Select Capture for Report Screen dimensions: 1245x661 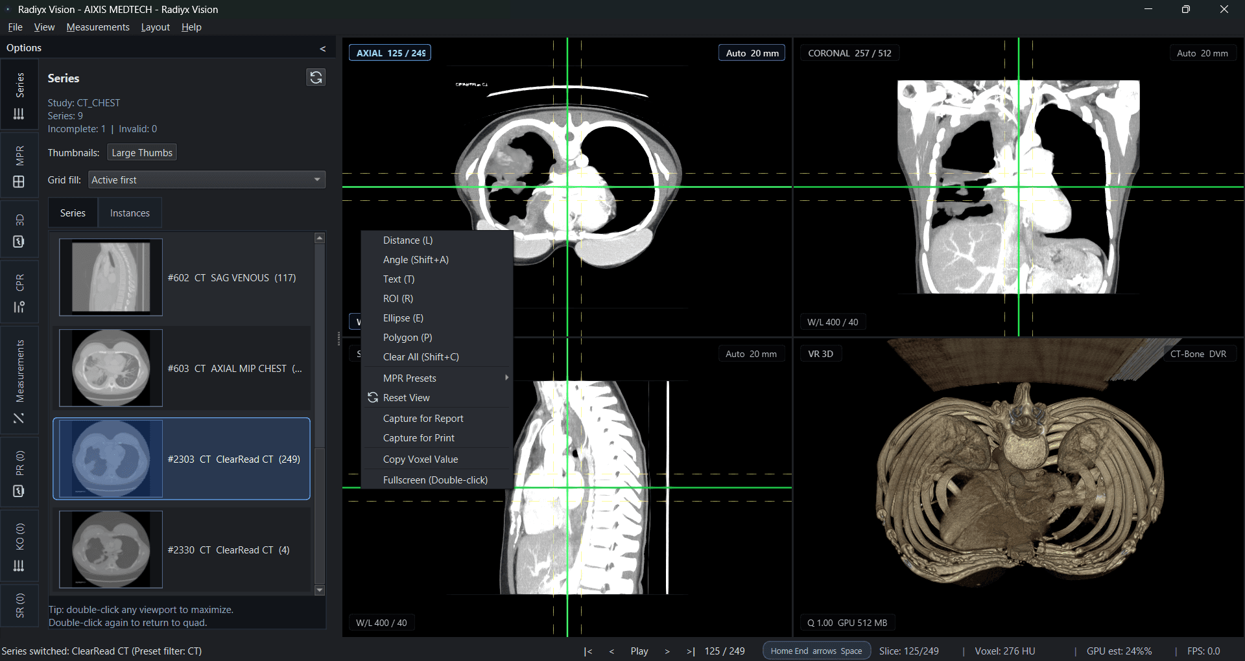tap(437, 419)
